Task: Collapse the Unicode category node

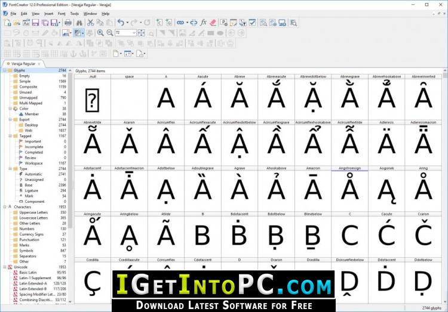Action: 5,267
